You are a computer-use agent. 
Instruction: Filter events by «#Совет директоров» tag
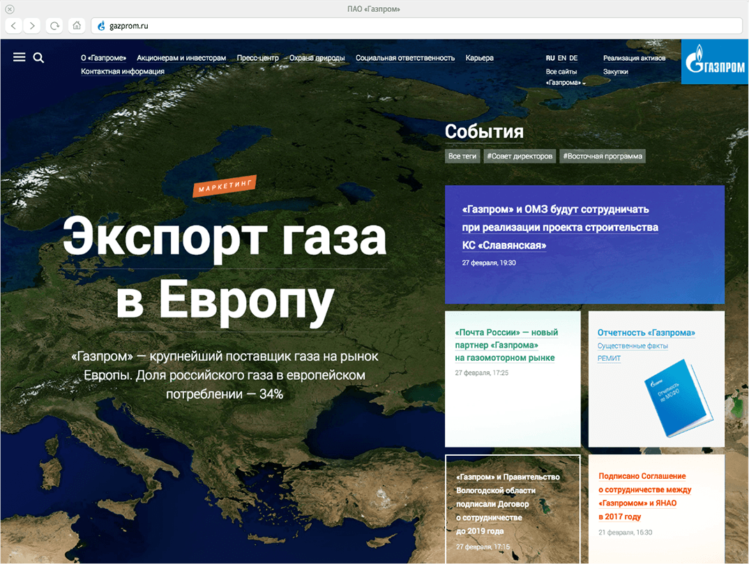tap(520, 156)
